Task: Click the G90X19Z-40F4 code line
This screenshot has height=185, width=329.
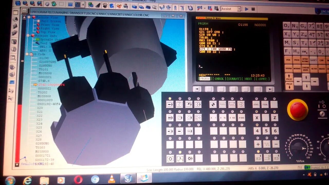Action: 49,104
